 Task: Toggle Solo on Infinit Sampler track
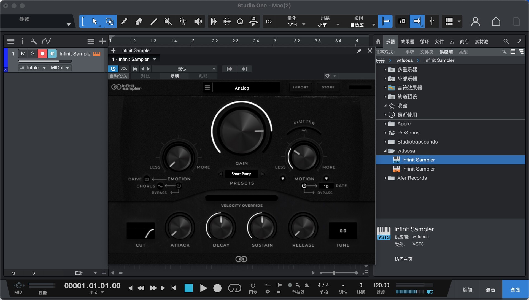pyautogui.click(x=33, y=53)
